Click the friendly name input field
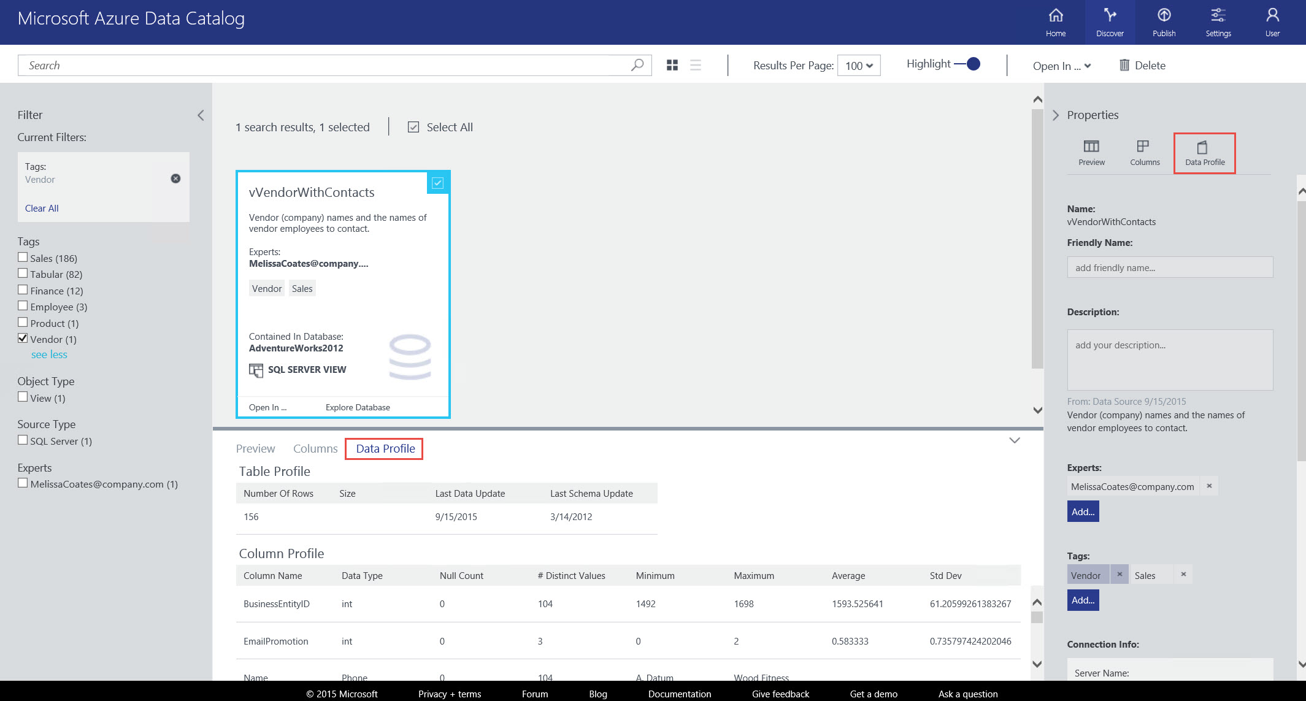 coord(1170,267)
